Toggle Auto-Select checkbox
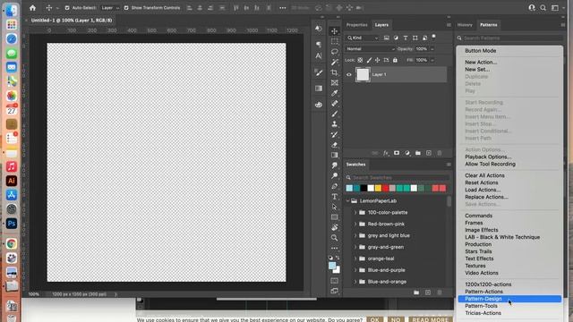This screenshot has height=322, width=573. pos(67,8)
